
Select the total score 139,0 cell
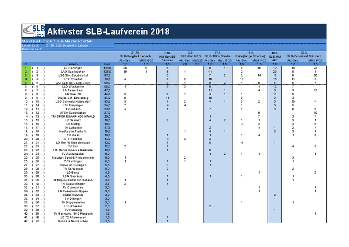click(107, 68)
